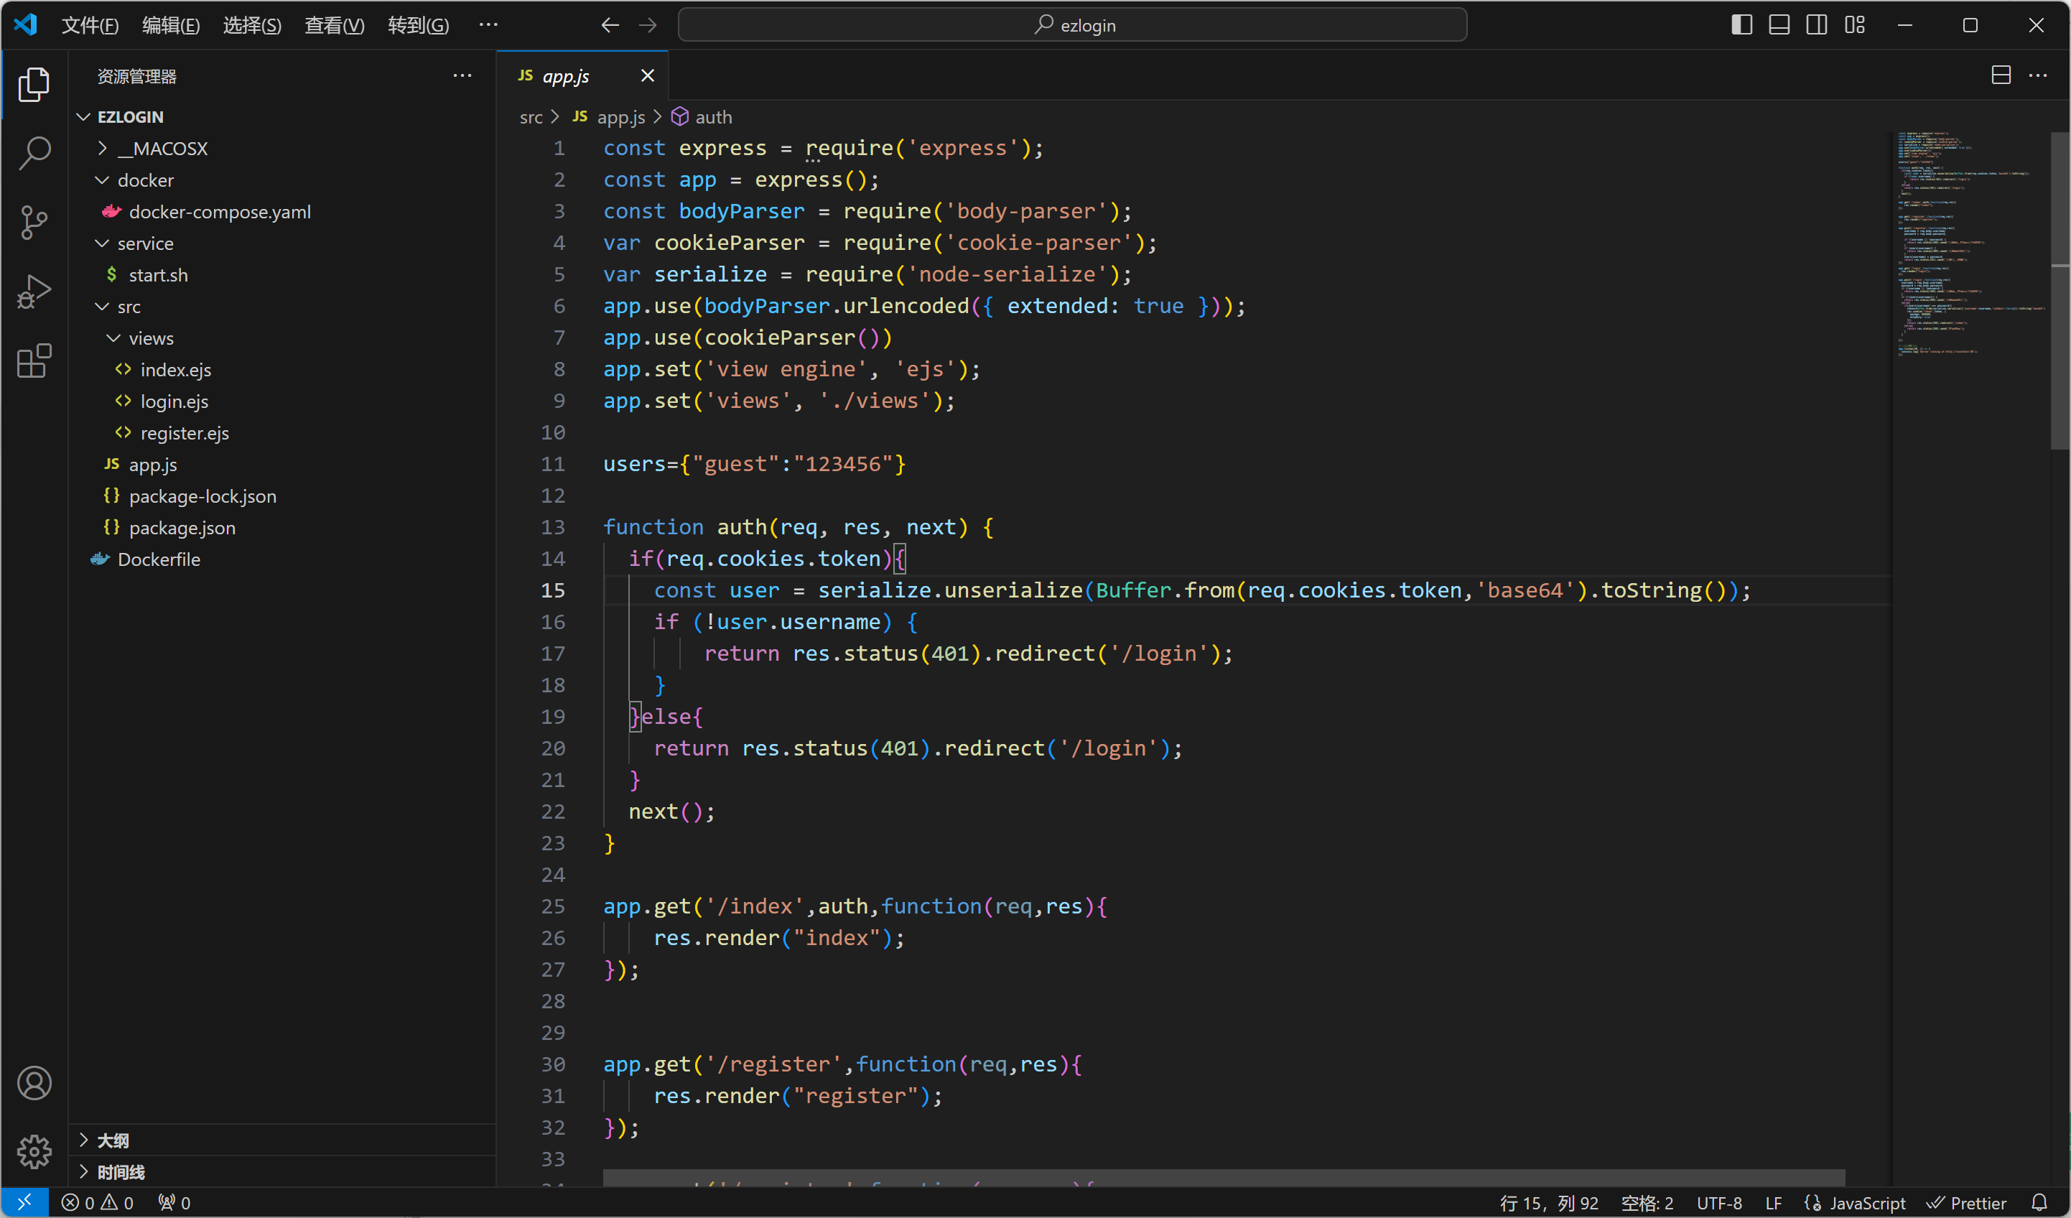2071x1218 pixels.
Task: Click the split editor icon
Action: tap(2001, 75)
